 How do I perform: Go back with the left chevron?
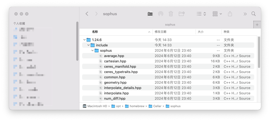click(x=87, y=14)
